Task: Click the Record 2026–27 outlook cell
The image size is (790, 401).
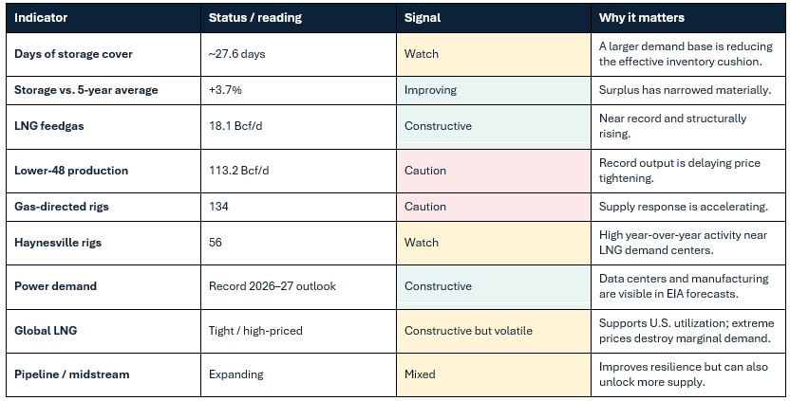Action: click(x=298, y=287)
